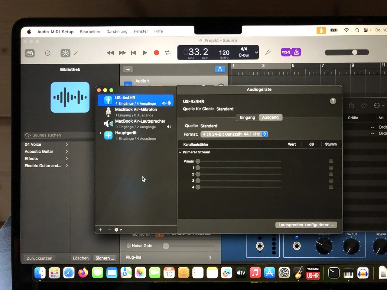Image resolution: width=387 pixels, height=290 pixels.
Task: Click Lautsprecher konfigurieren button
Action: (x=306, y=225)
